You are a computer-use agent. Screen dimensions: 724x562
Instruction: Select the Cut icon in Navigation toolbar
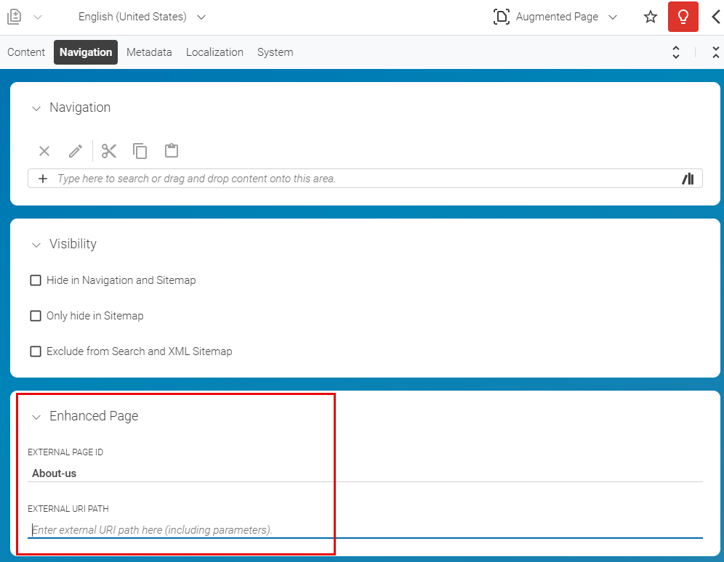pos(108,150)
